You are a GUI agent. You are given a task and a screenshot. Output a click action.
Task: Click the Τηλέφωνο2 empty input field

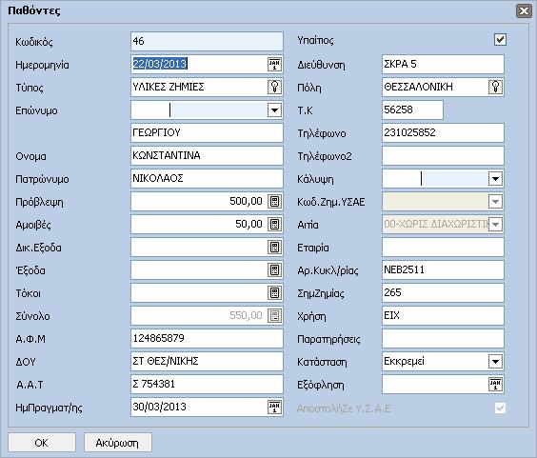pyautogui.click(x=443, y=156)
